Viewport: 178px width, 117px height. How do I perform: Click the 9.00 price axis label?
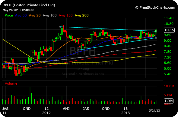pyautogui.click(x=167, y=40)
